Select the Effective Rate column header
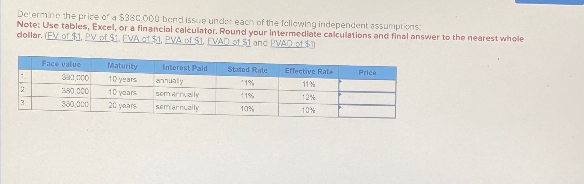 tap(309, 71)
